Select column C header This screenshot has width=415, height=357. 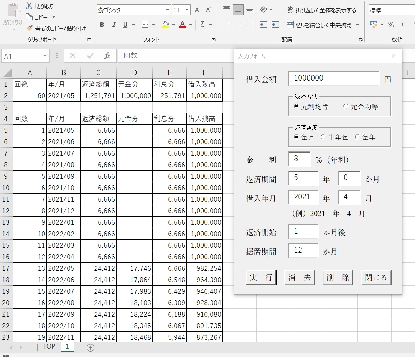point(99,72)
